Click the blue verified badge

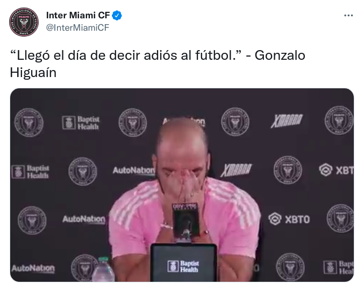coord(117,16)
